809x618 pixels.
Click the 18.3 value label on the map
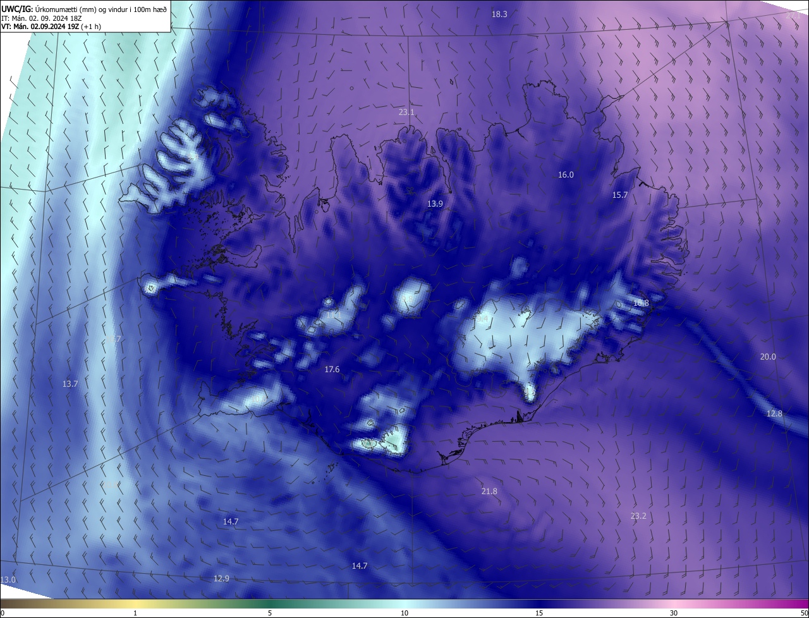(499, 14)
